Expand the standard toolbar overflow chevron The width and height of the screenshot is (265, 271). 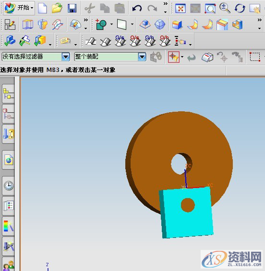[166, 3]
